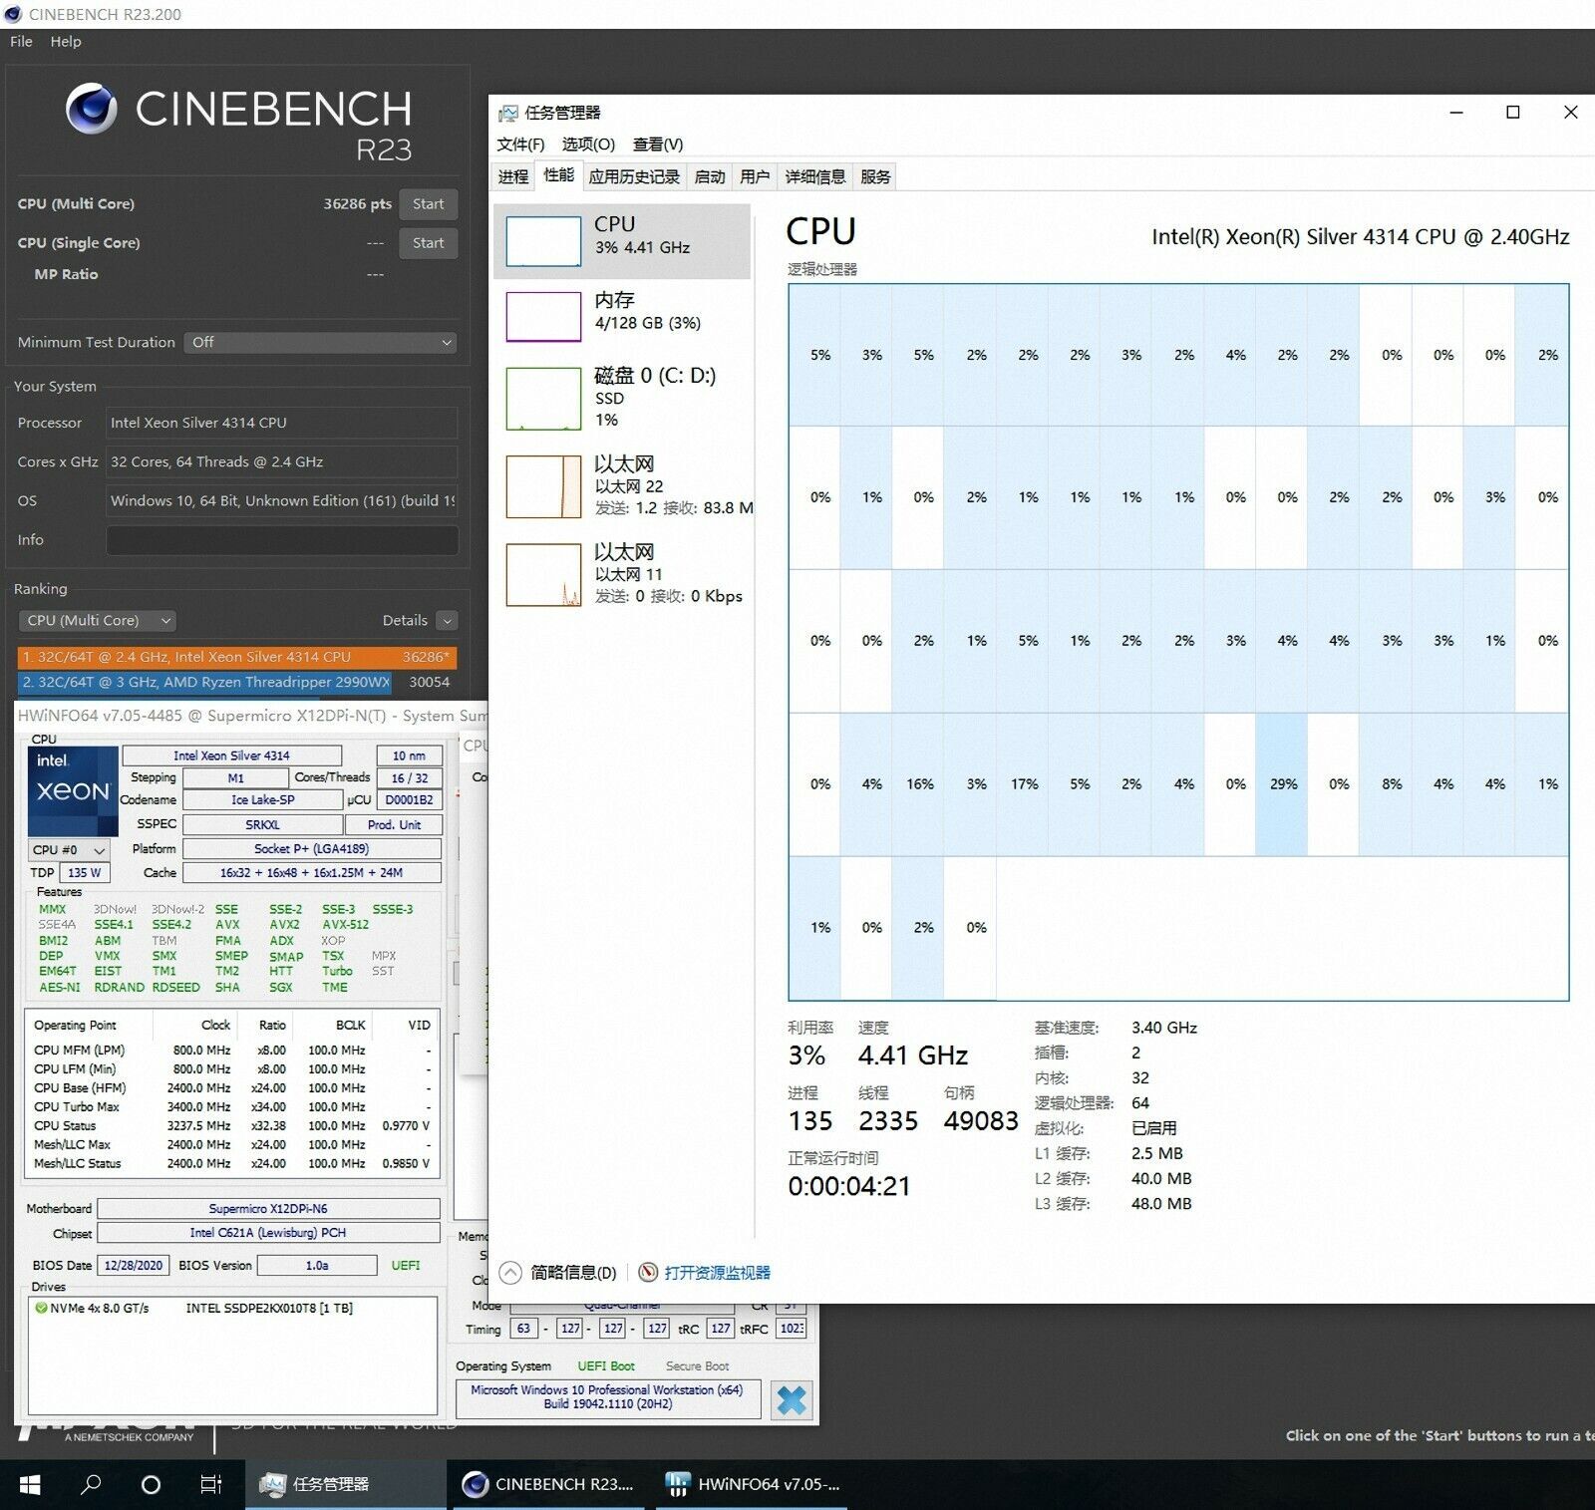Open Cinebench File menu
1595x1510 pixels.
(x=21, y=41)
